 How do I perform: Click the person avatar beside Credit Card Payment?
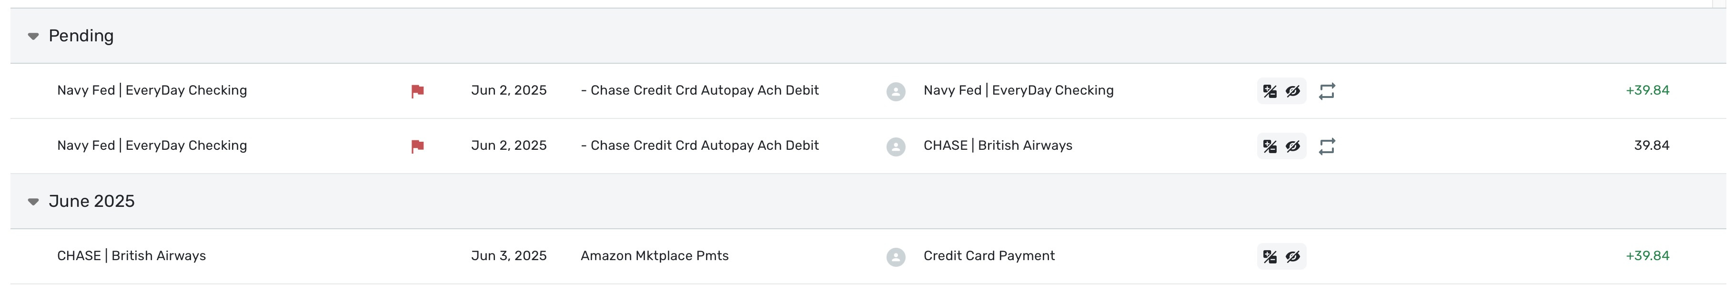point(895,257)
